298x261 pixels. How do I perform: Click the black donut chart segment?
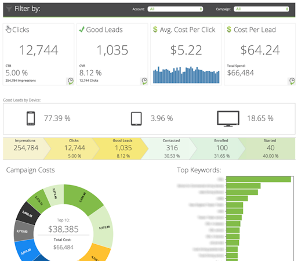[28, 213]
